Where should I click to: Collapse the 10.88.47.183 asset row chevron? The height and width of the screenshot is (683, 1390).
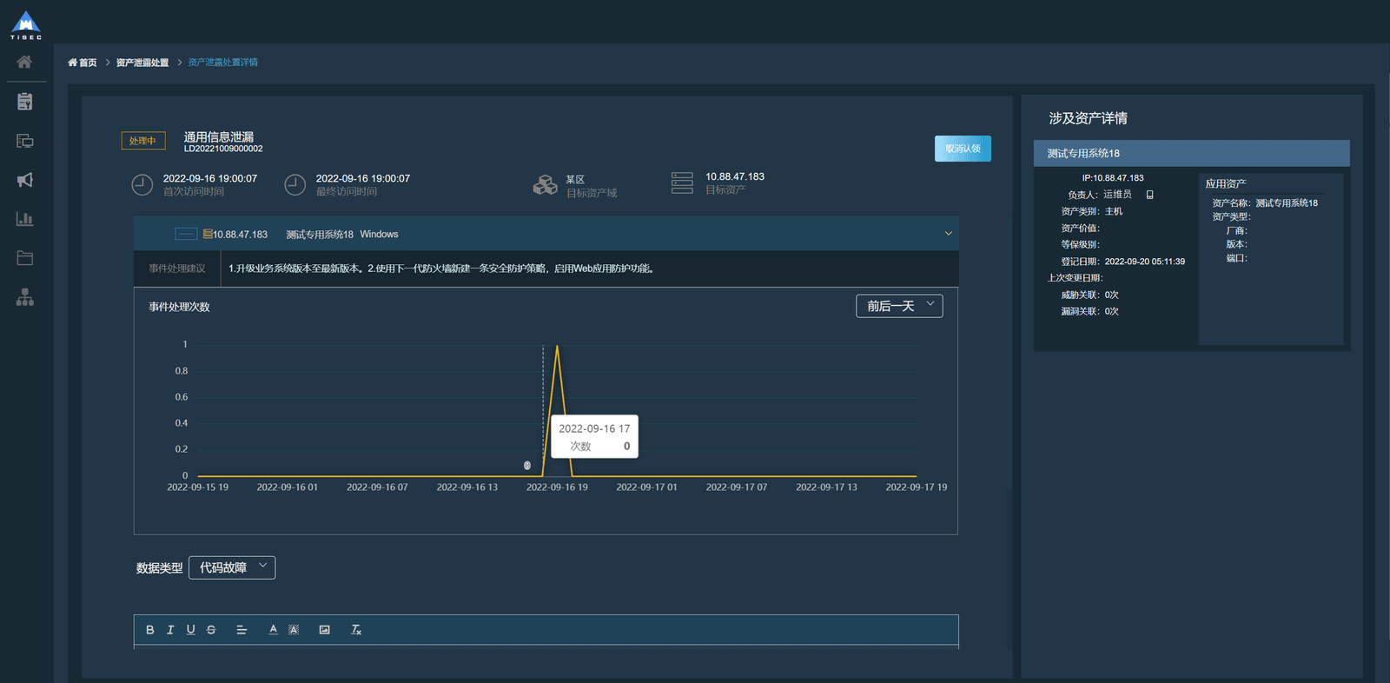949,234
